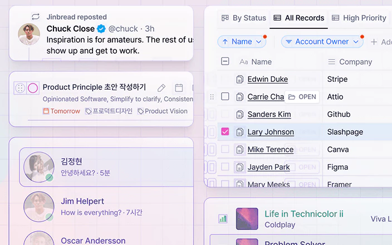392x245 pixels.
Task: Toggle the select-all checkbox in table header
Action: point(225,62)
